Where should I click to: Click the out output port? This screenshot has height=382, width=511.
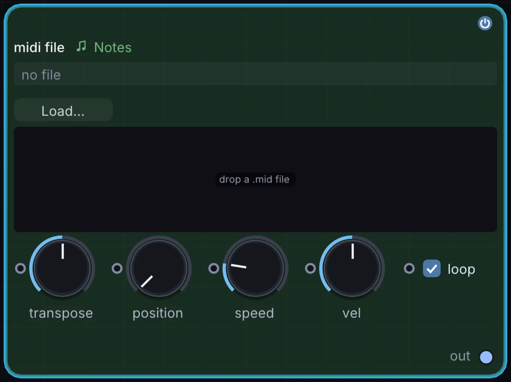point(486,357)
